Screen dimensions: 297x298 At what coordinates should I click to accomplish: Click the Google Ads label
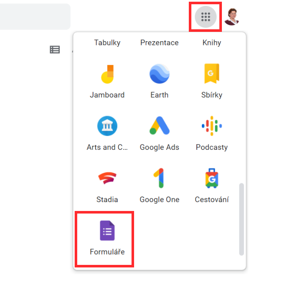pyautogui.click(x=160, y=147)
